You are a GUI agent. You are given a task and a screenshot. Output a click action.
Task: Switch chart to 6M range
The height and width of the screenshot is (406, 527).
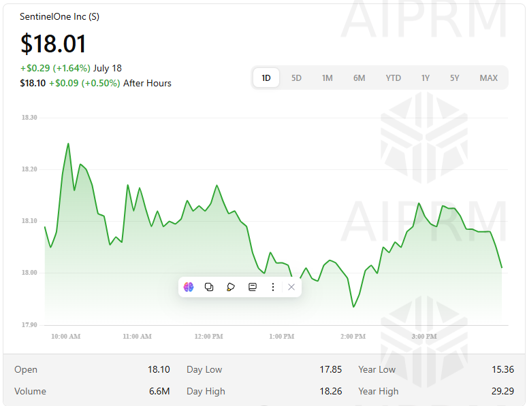coord(359,78)
